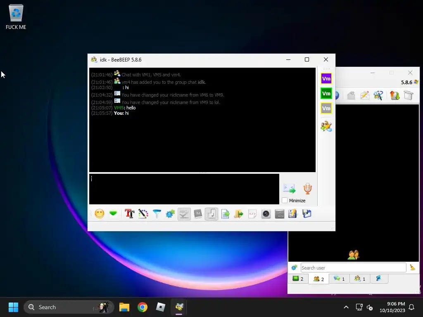The image size is (423, 317).
Task: Click the file transfer arrows icon in main window
Action: tap(394, 95)
